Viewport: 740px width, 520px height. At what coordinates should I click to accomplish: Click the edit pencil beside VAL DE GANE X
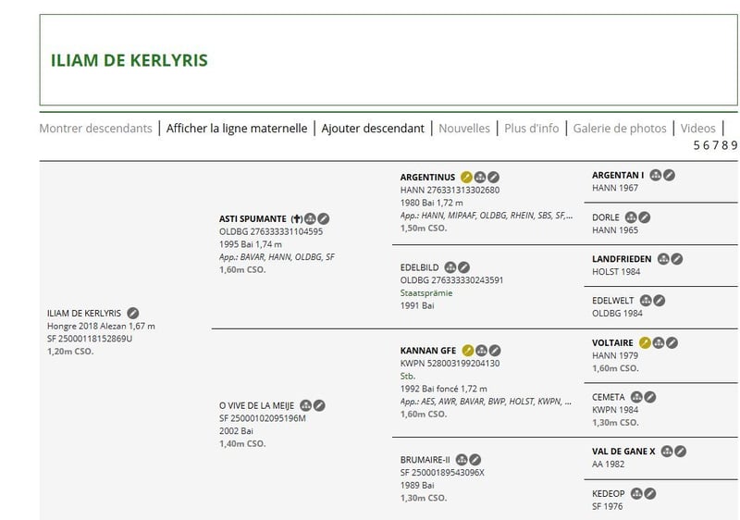(x=680, y=452)
